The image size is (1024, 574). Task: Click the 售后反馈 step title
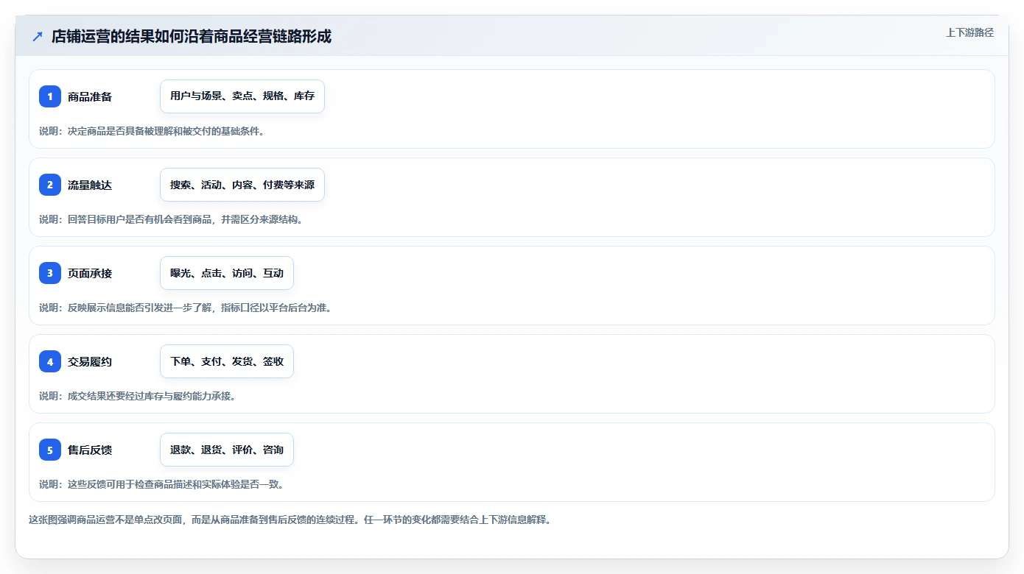click(90, 450)
